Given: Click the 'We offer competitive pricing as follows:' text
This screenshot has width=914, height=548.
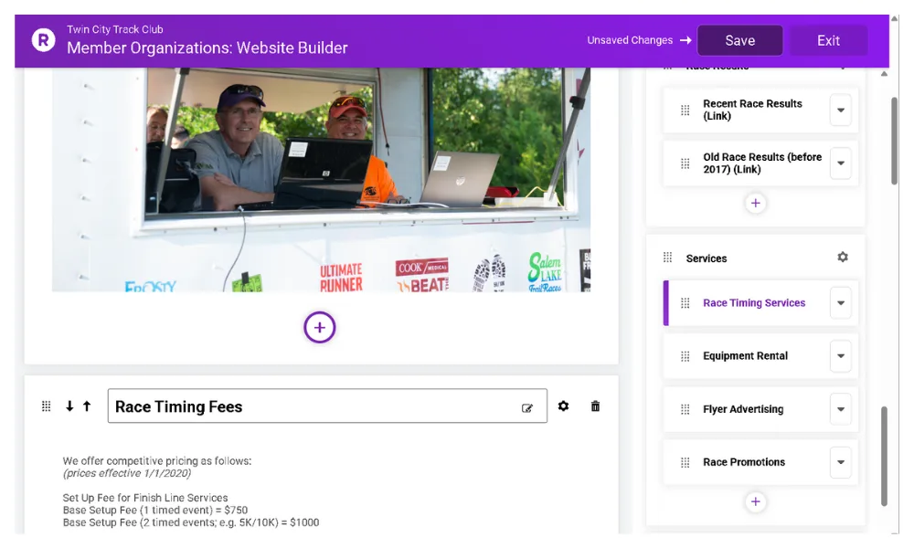Looking at the screenshot, I should pyautogui.click(x=157, y=460).
